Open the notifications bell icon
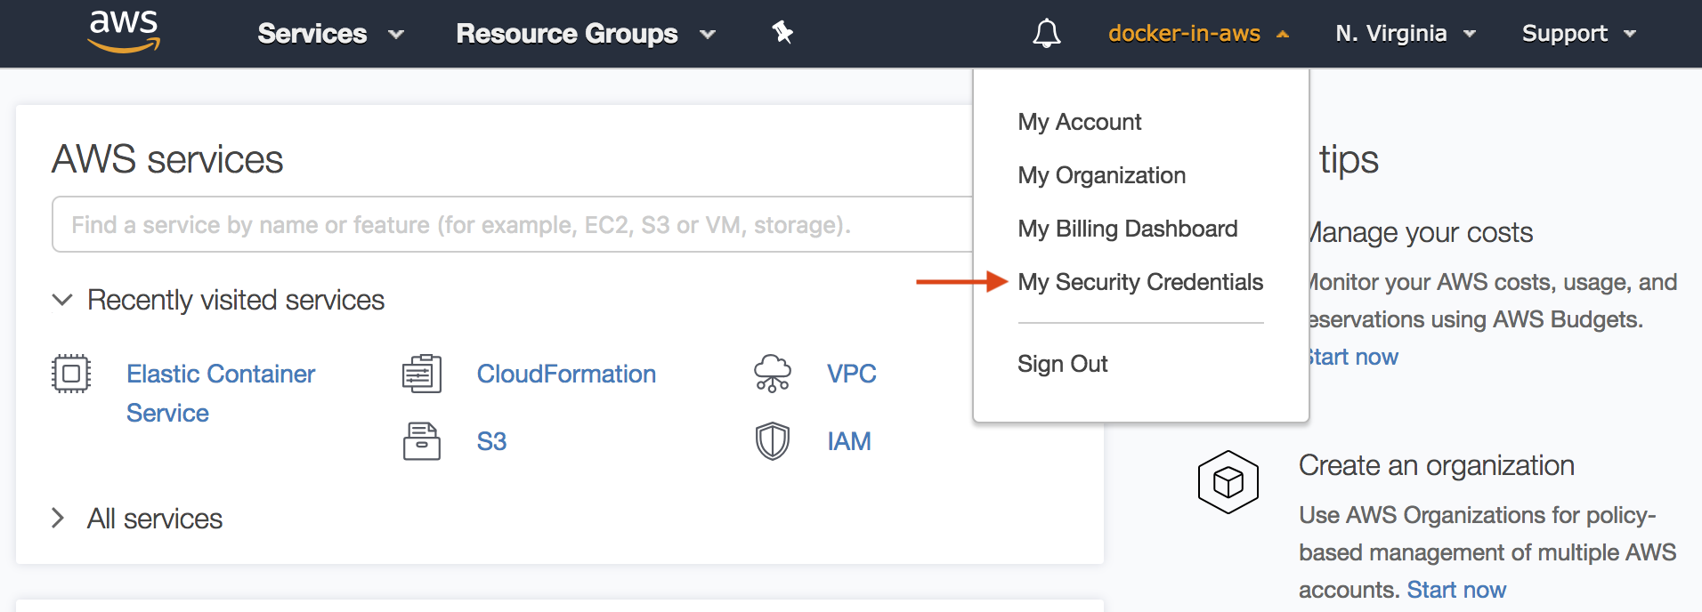1702x612 pixels. [x=1046, y=34]
